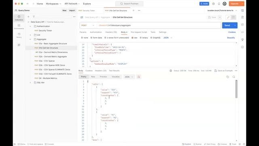Open response pane more options

coord(236,71)
